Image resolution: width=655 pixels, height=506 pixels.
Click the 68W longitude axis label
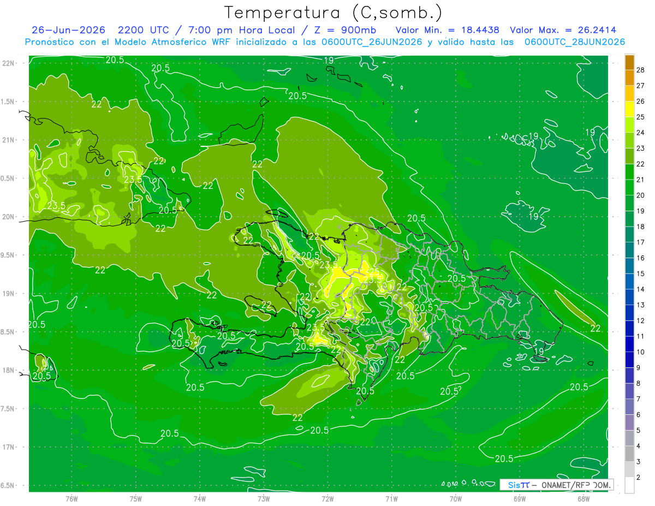coord(583,498)
